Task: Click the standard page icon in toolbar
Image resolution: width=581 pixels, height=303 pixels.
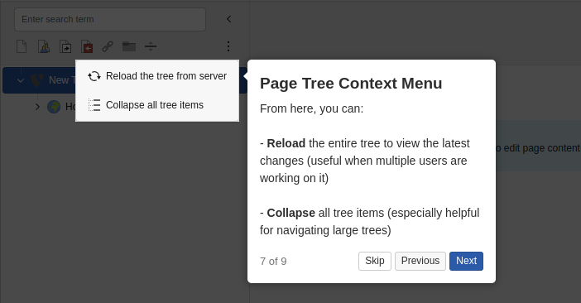Action: [x=22, y=46]
